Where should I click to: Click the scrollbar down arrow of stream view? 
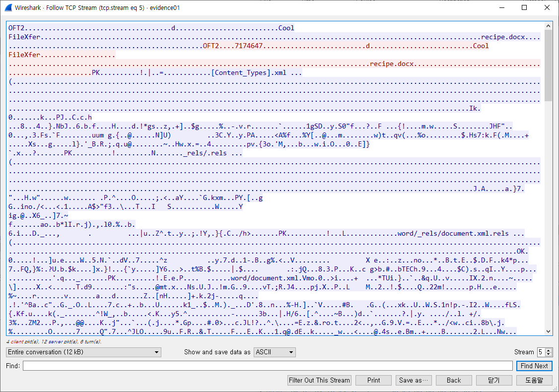point(548,331)
